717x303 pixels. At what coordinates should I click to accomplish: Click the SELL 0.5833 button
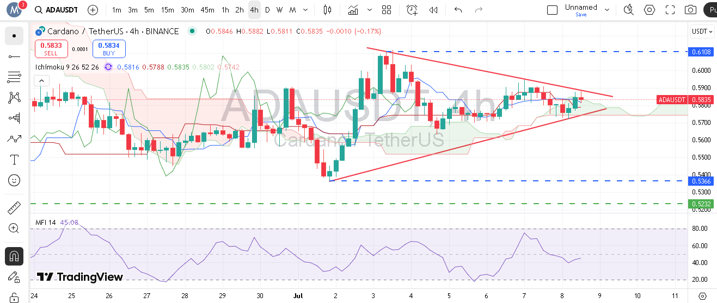[x=51, y=49]
